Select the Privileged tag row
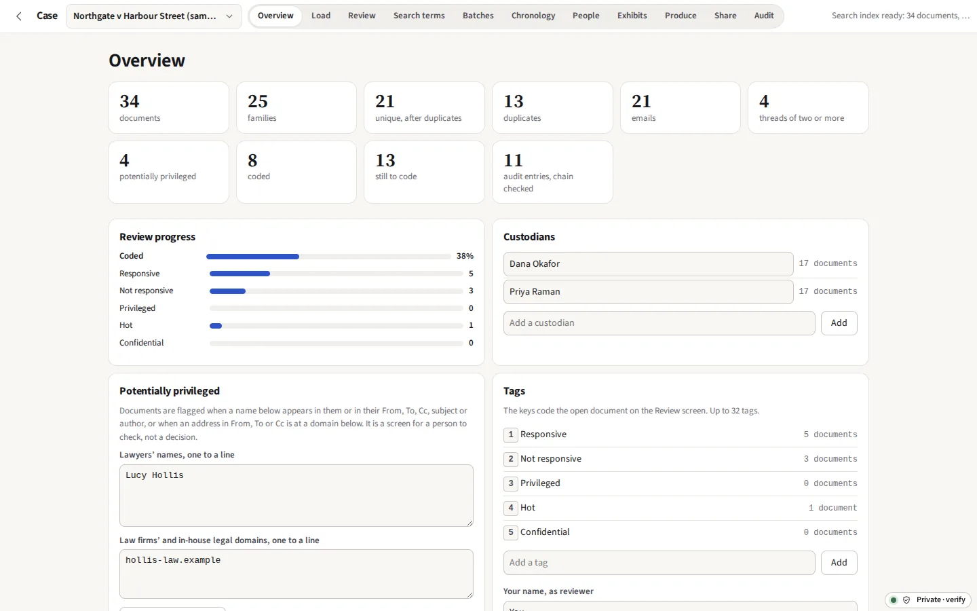 [x=681, y=483]
